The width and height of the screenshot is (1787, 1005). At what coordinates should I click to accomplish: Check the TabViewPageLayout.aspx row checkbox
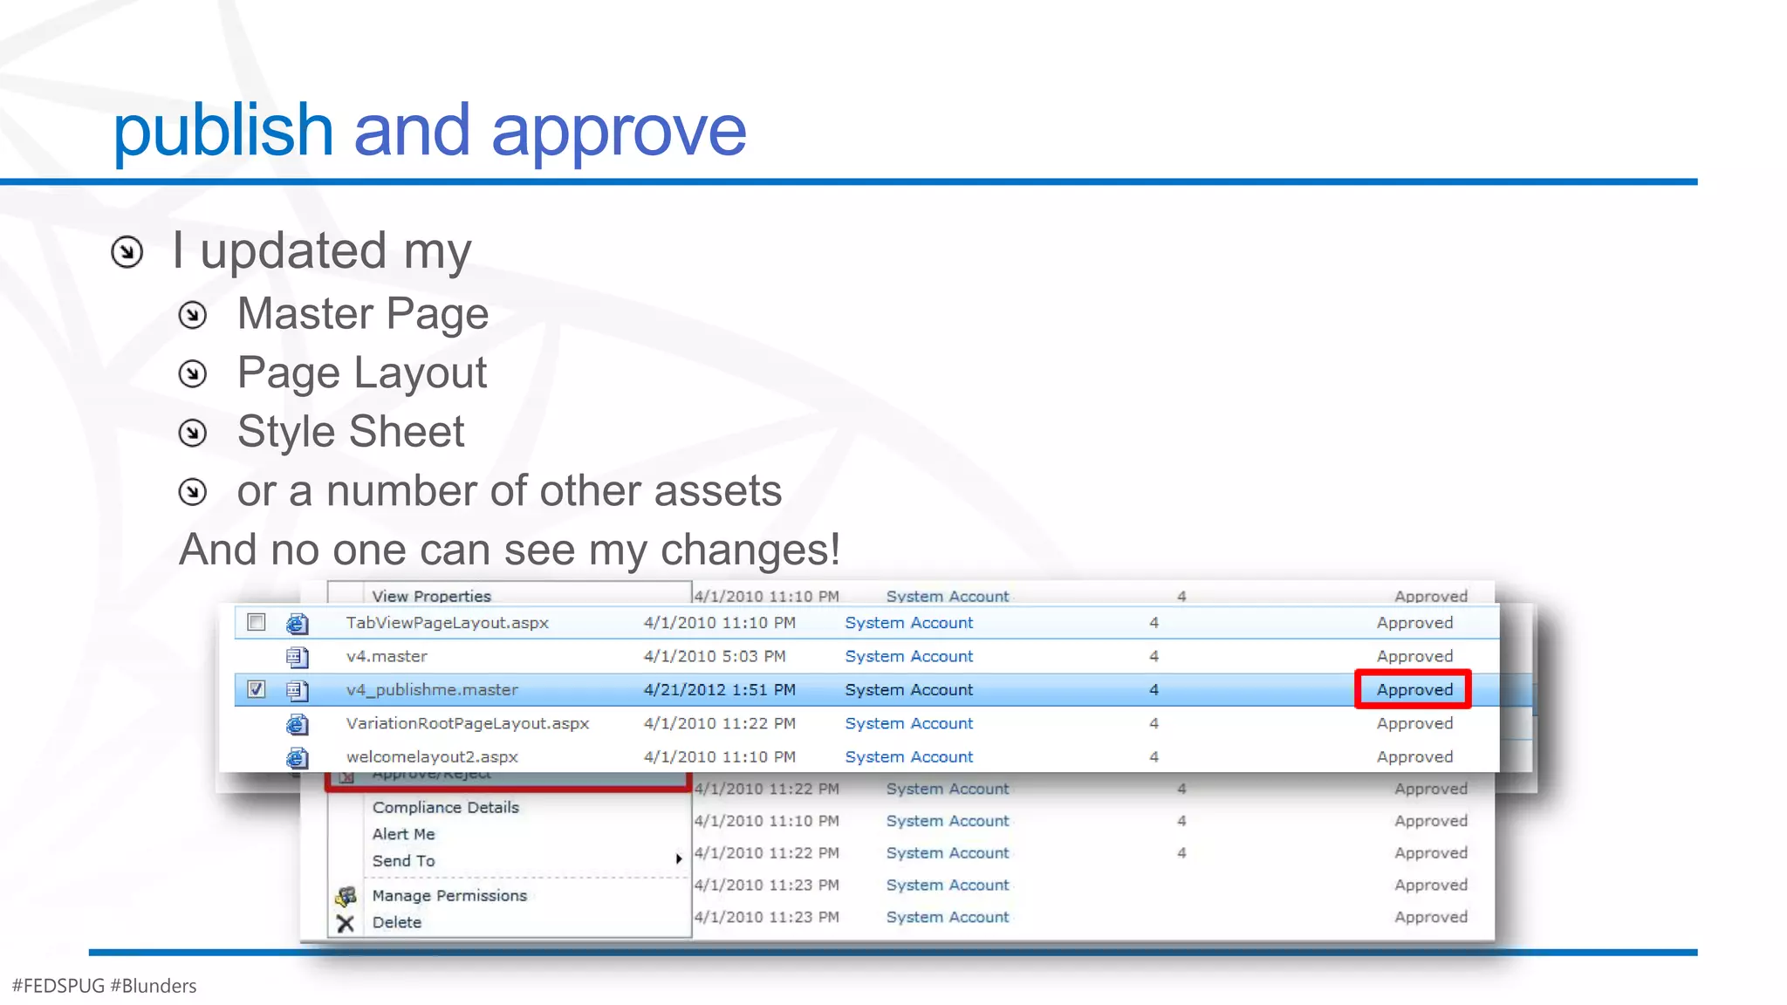pyautogui.click(x=256, y=622)
